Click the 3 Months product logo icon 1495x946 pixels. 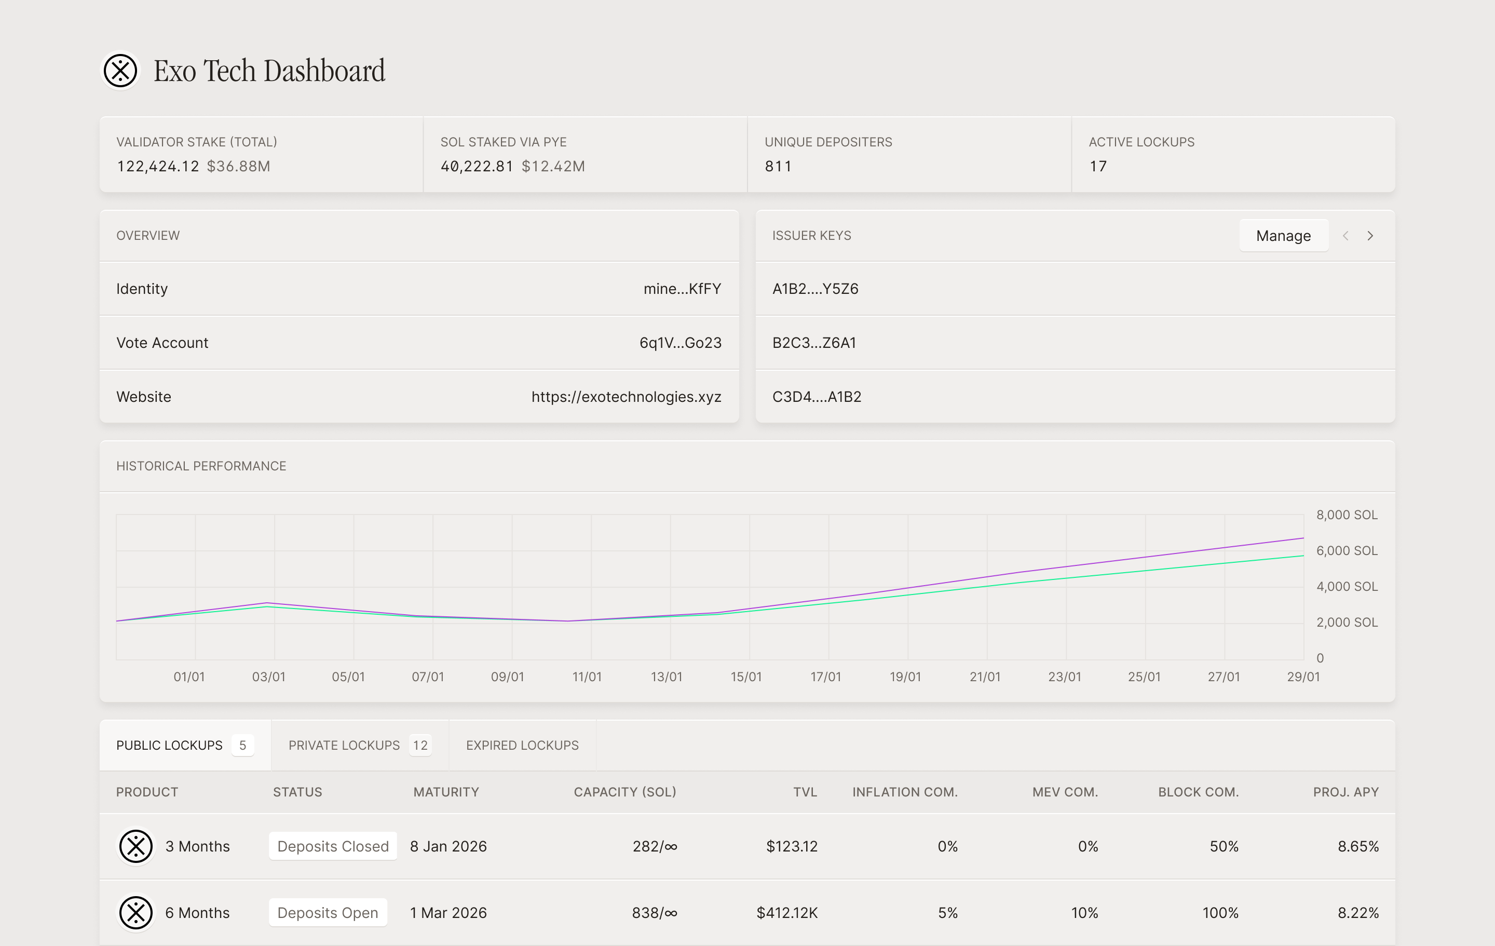point(136,846)
